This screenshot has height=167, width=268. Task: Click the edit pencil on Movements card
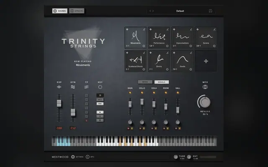[144, 30]
